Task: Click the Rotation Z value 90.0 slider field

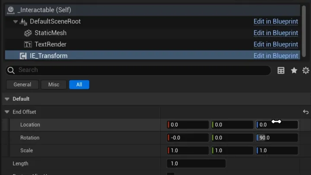Action: pos(277,138)
